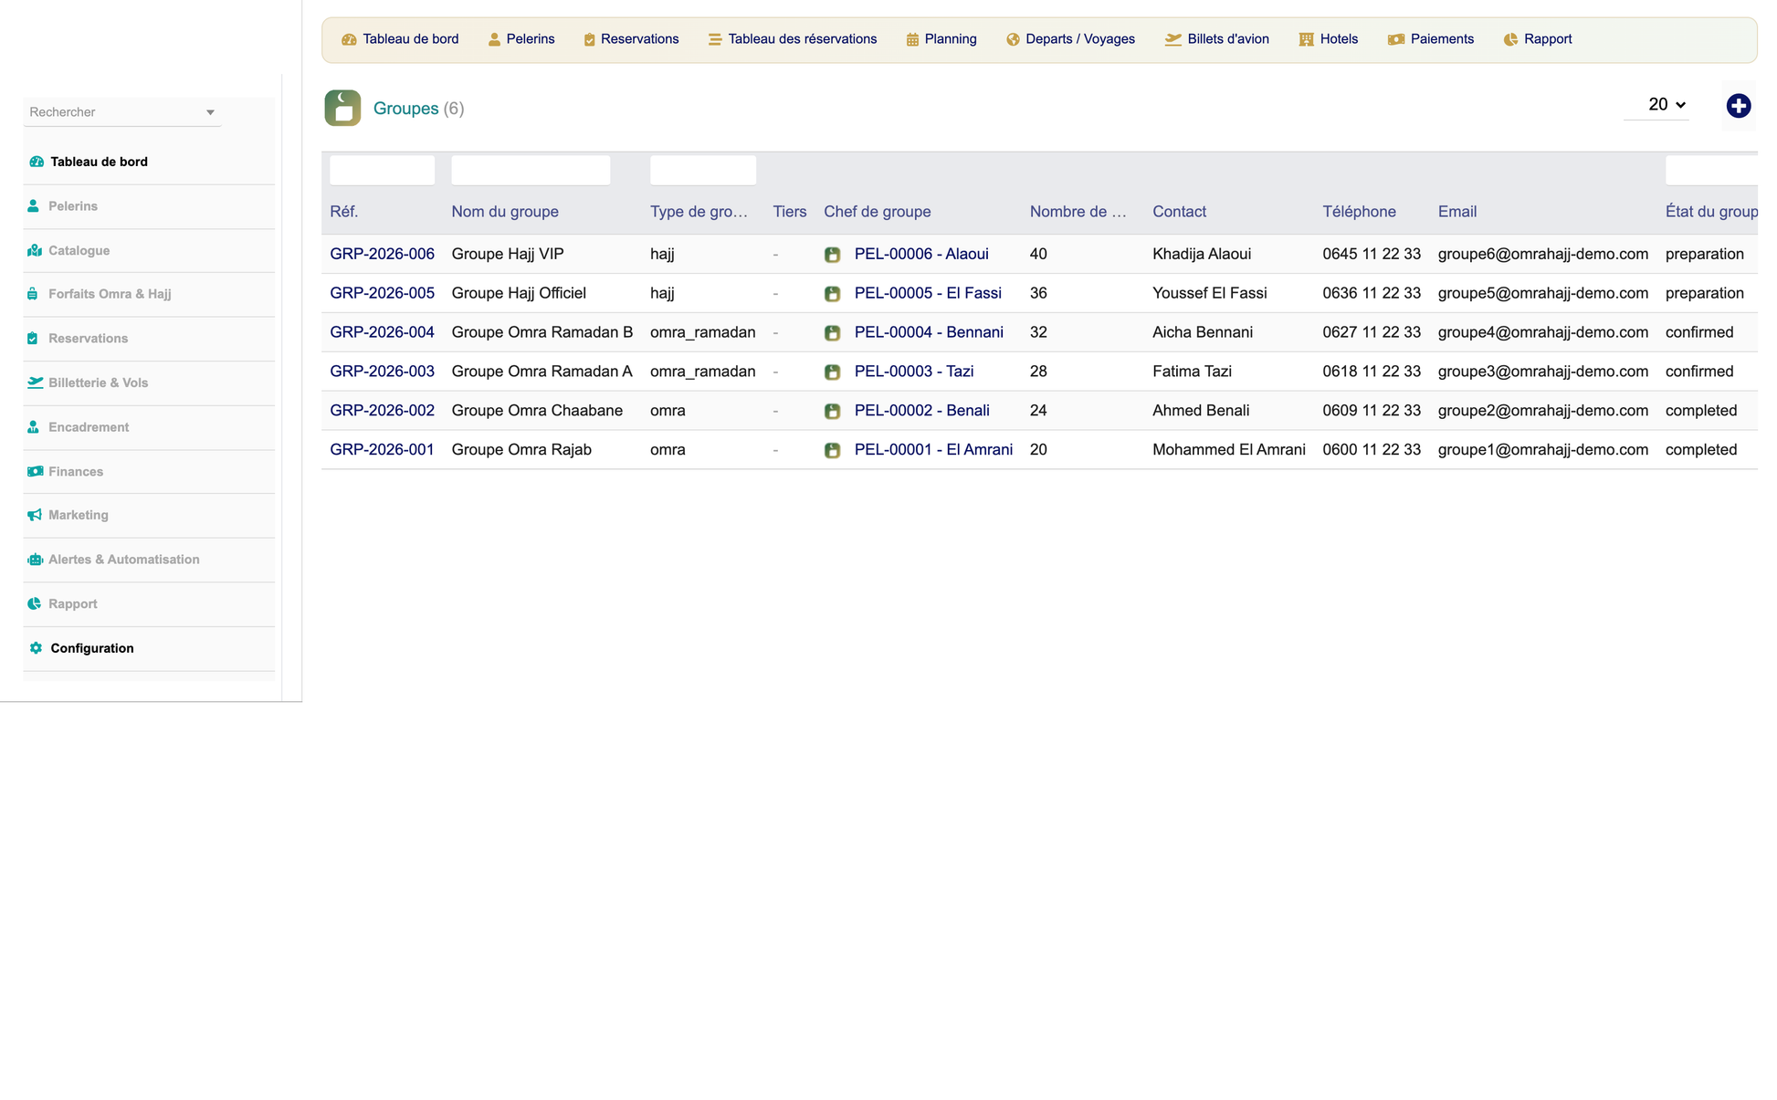1777x1100 pixels.
Task: Click phone number 0600 11 22 33
Action: point(1372,450)
